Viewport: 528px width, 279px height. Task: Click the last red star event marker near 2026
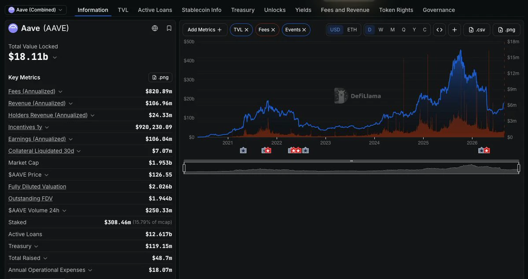coord(487,151)
